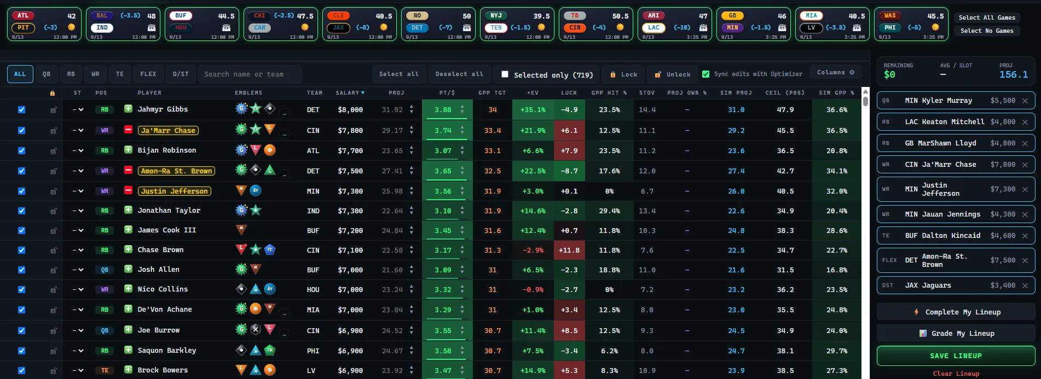This screenshot has height=379, width=1041.
Task: Add Brock Bowers with plus icon
Action: pos(128,370)
